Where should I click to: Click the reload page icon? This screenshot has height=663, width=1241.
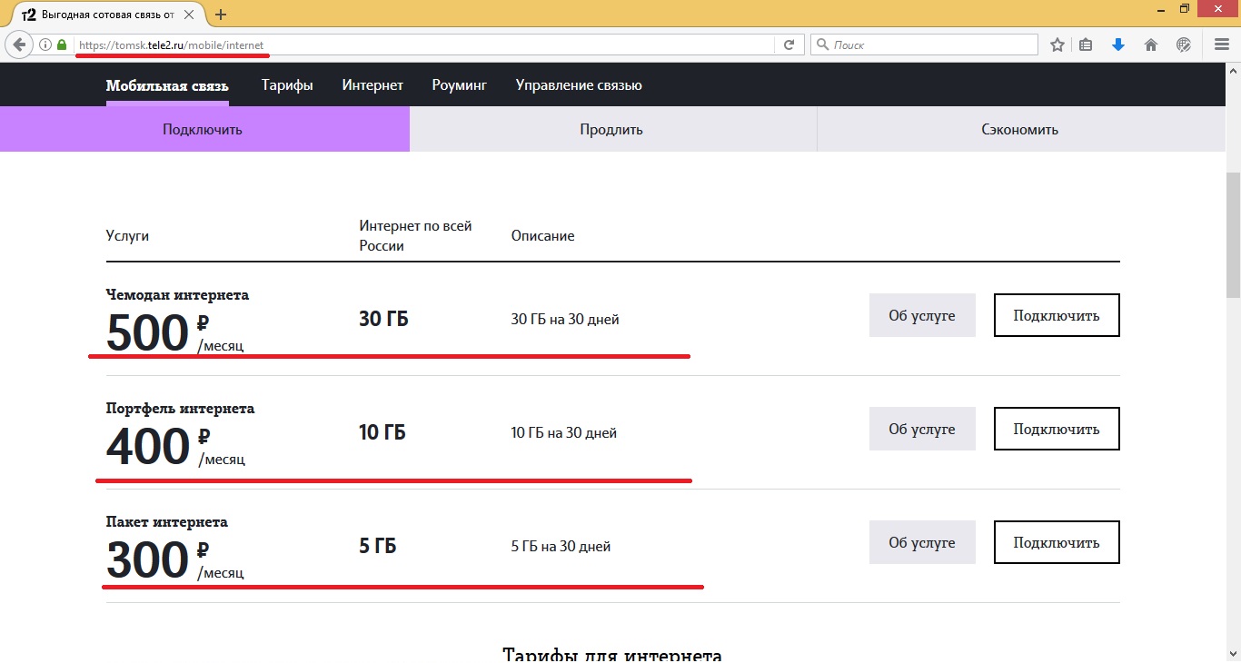[x=789, y=45]
